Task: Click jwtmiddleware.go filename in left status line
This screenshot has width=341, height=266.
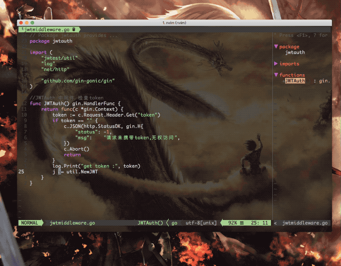Action: tap(72, 223)
